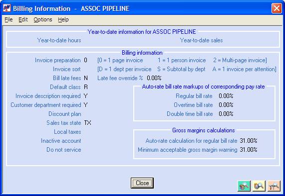Click the 'S = Subtotal by dept' hint

(181, 69)
